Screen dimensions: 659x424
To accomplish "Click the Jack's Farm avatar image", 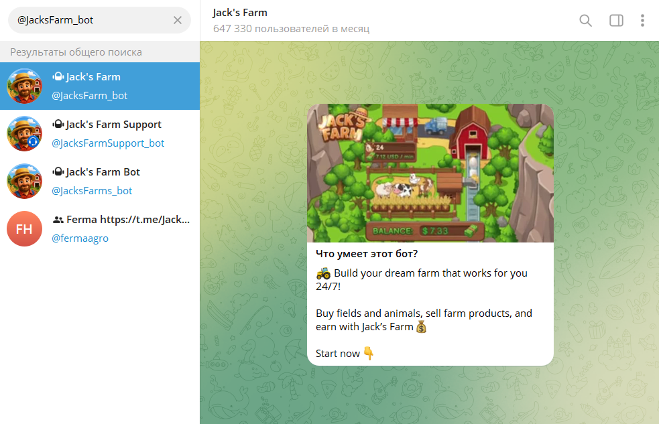I will click(x=24, y=86).
